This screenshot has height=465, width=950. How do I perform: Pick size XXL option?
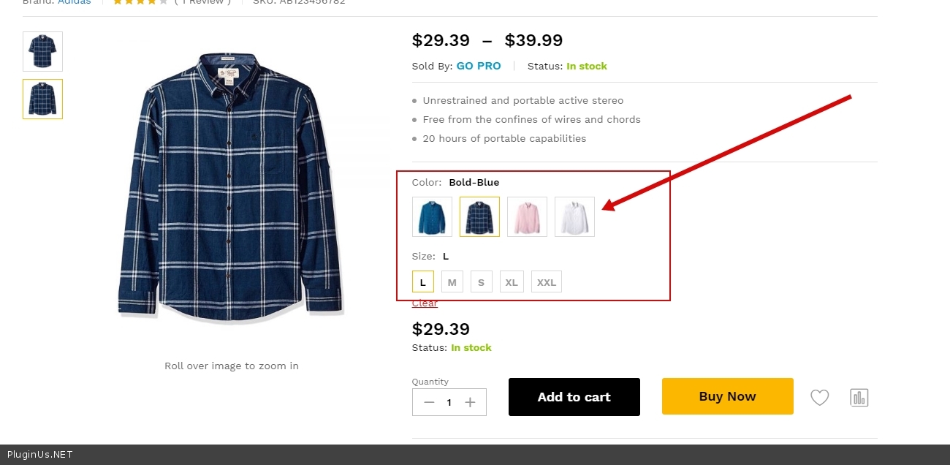click(547, 282)
